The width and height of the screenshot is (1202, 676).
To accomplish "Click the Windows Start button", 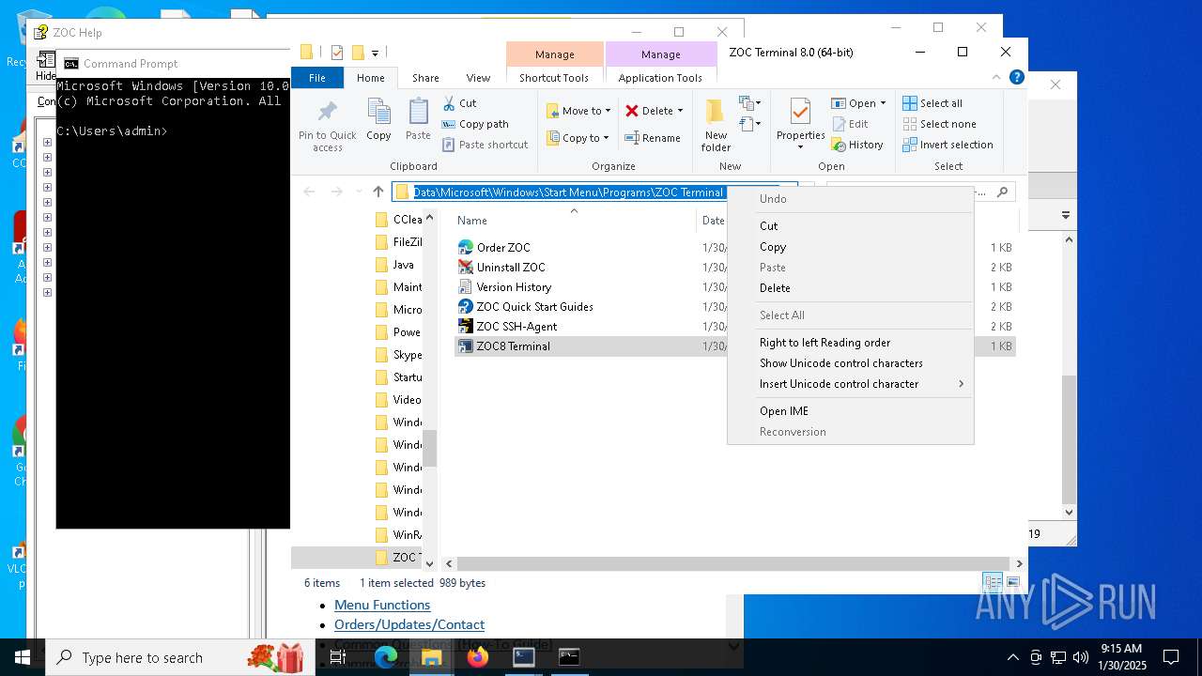I will coord(22,657).
